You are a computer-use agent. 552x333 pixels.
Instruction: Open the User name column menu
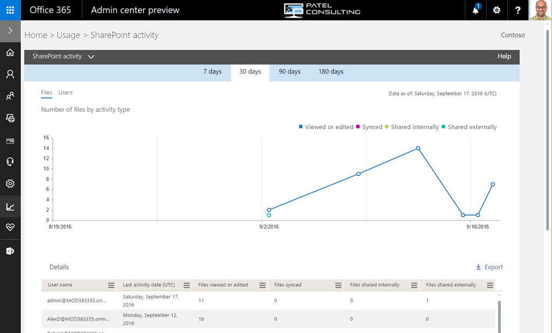coord(111,285)
